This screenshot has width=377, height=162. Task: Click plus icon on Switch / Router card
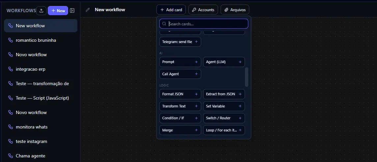point(240,118)
